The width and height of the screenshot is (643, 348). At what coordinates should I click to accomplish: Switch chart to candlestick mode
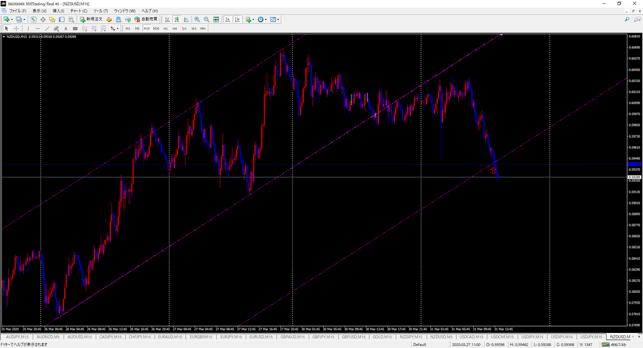[x=176, y=19]
